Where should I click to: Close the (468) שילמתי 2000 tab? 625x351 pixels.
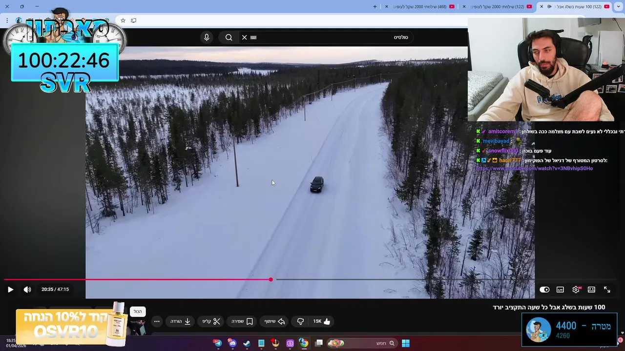click(387, 6)
